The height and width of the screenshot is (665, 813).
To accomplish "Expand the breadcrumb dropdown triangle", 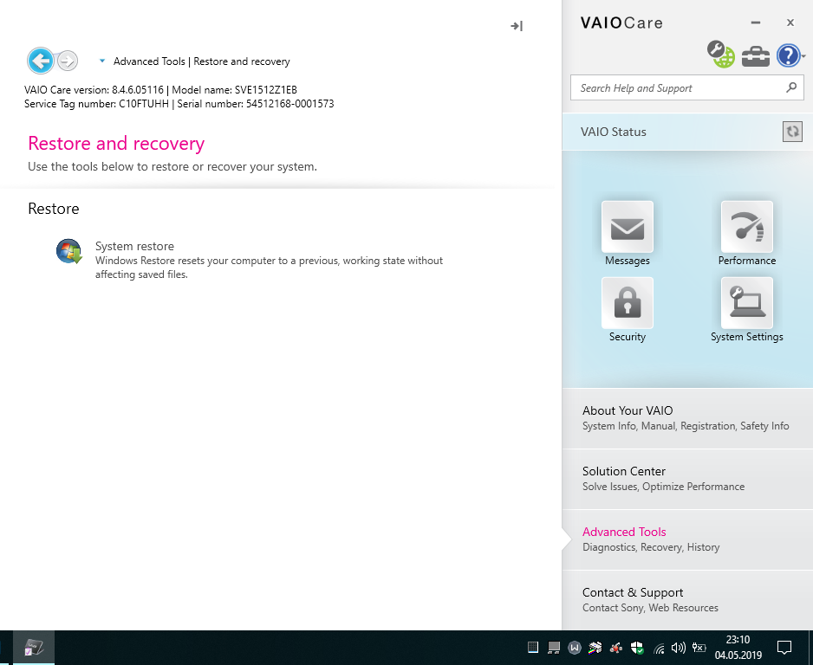I will click(x=102, y=61).
